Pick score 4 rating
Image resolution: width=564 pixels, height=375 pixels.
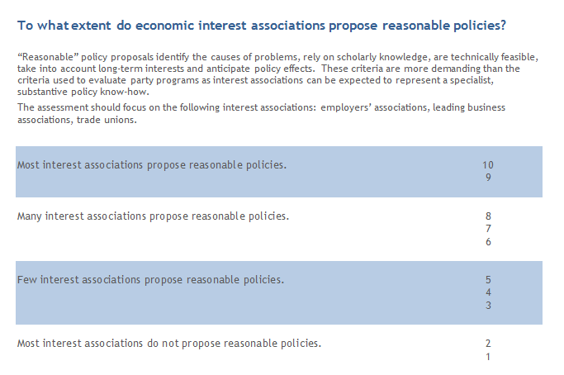pos(488,292)
